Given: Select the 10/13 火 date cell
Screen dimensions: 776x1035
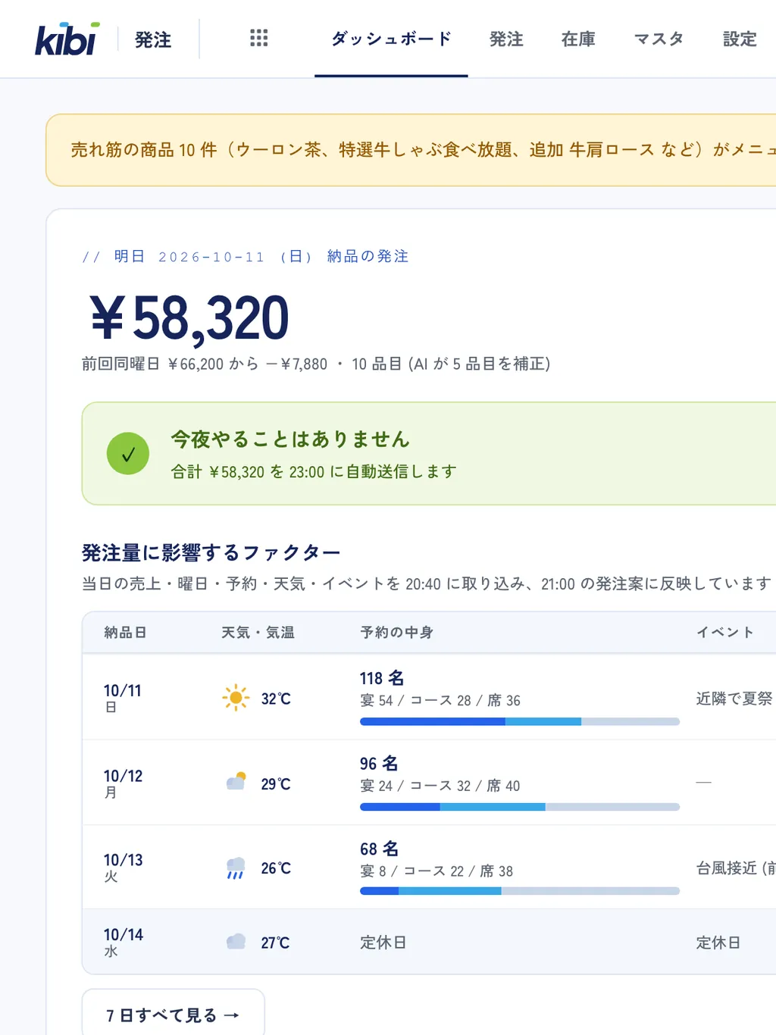Looking at the screenshot, I should tap(123, 867).
